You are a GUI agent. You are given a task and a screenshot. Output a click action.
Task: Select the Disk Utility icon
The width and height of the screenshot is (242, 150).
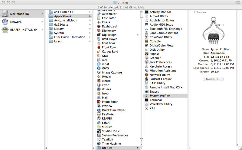tap(146, 49)
